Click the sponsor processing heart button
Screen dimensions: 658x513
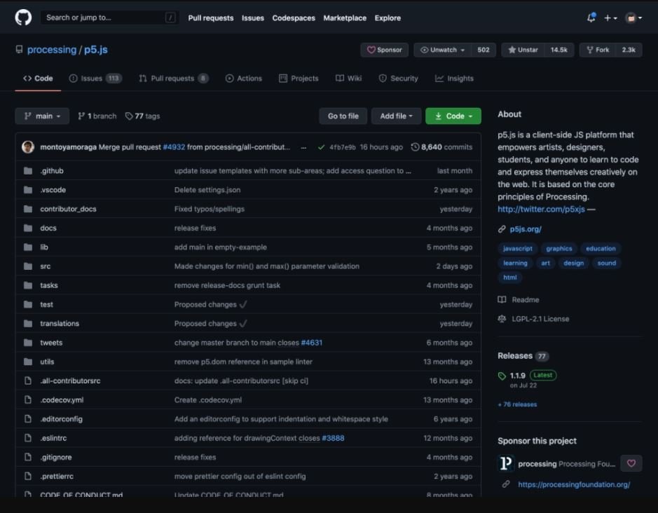point(631,463)
